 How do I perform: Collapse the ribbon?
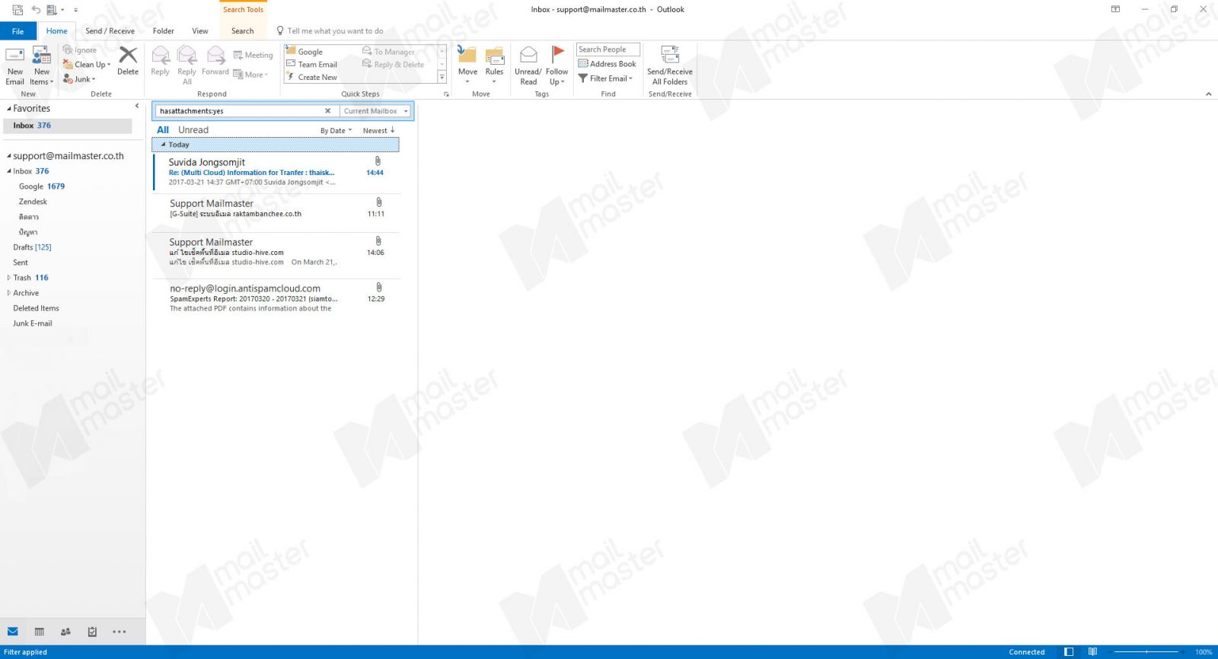tap(1208, 94)
